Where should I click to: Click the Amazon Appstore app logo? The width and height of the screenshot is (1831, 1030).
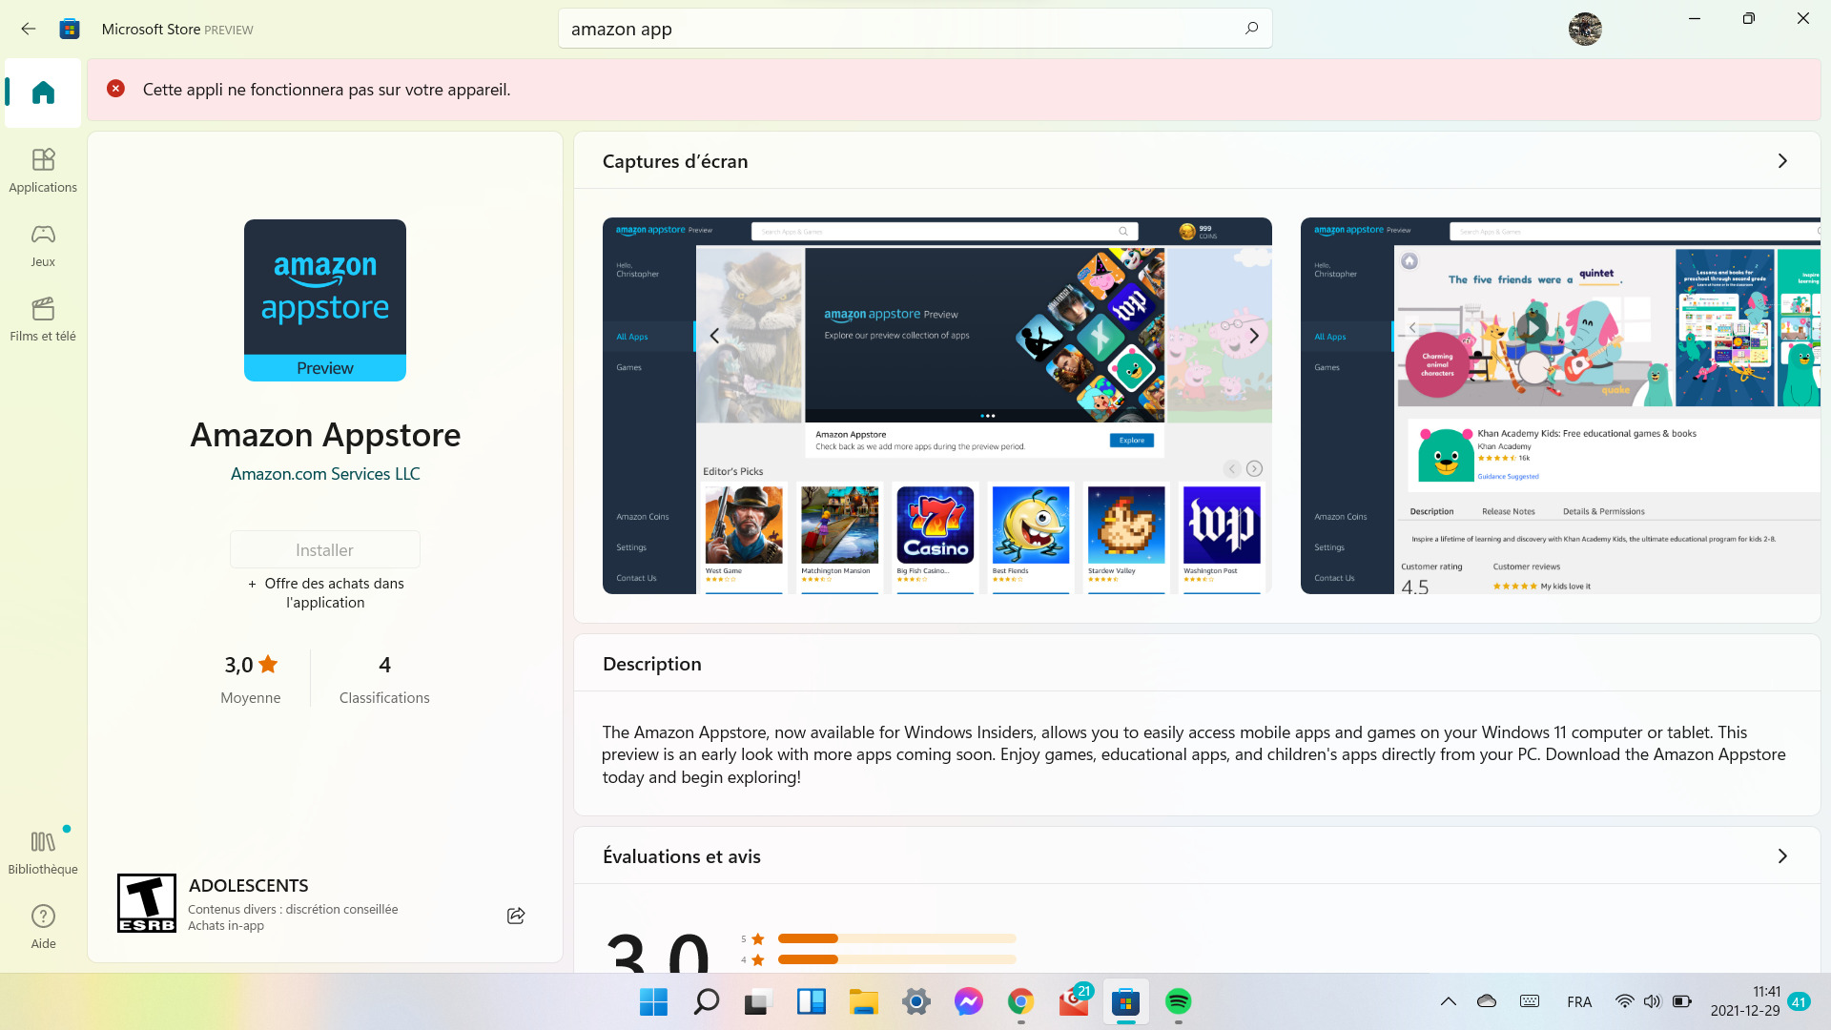coord(325,300)
